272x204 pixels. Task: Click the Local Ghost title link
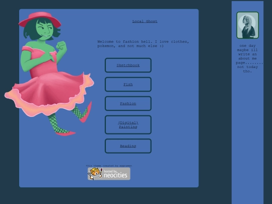point(145,21)
